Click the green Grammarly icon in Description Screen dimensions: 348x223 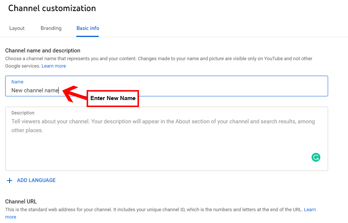click(316, 157)
